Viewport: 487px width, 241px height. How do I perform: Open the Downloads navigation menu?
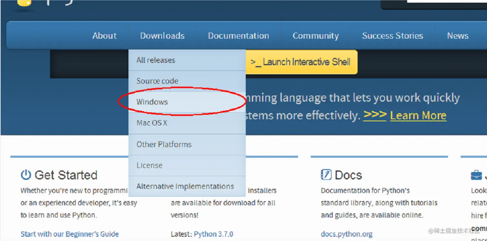162,35
